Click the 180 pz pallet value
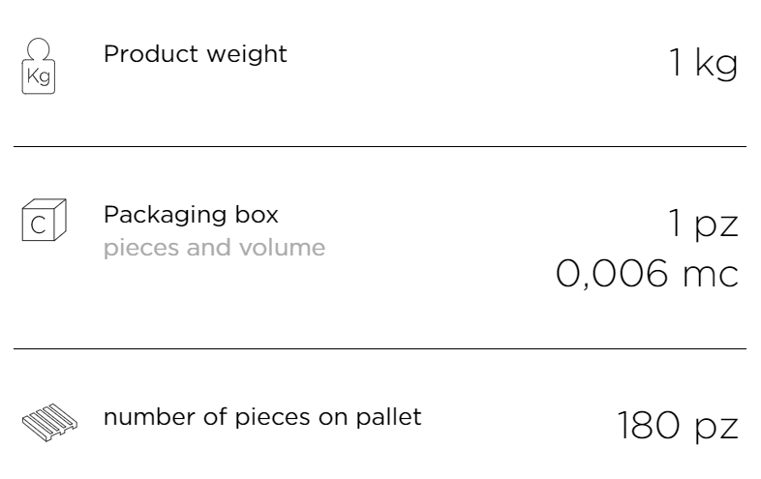 tap(678, 426)
